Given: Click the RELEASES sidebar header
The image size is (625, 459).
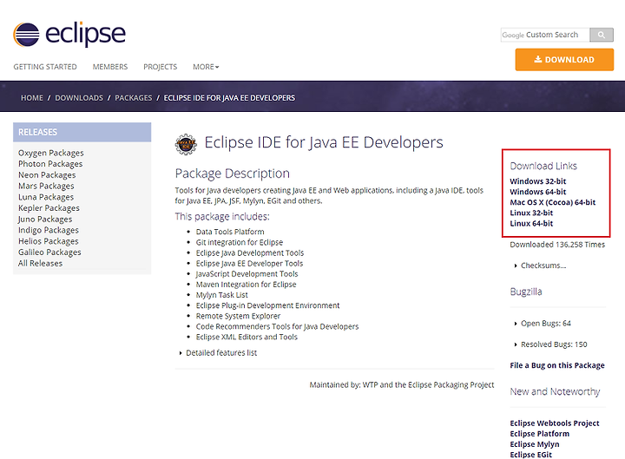Looking at the screenshot, I should (x=82, y=132).
